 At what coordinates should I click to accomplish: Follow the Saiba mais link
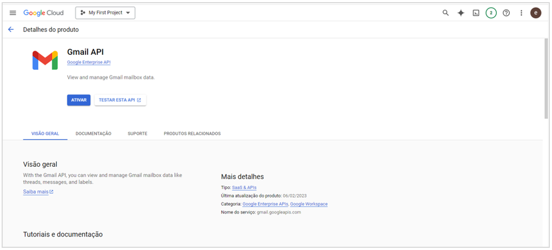coord(38,192)
